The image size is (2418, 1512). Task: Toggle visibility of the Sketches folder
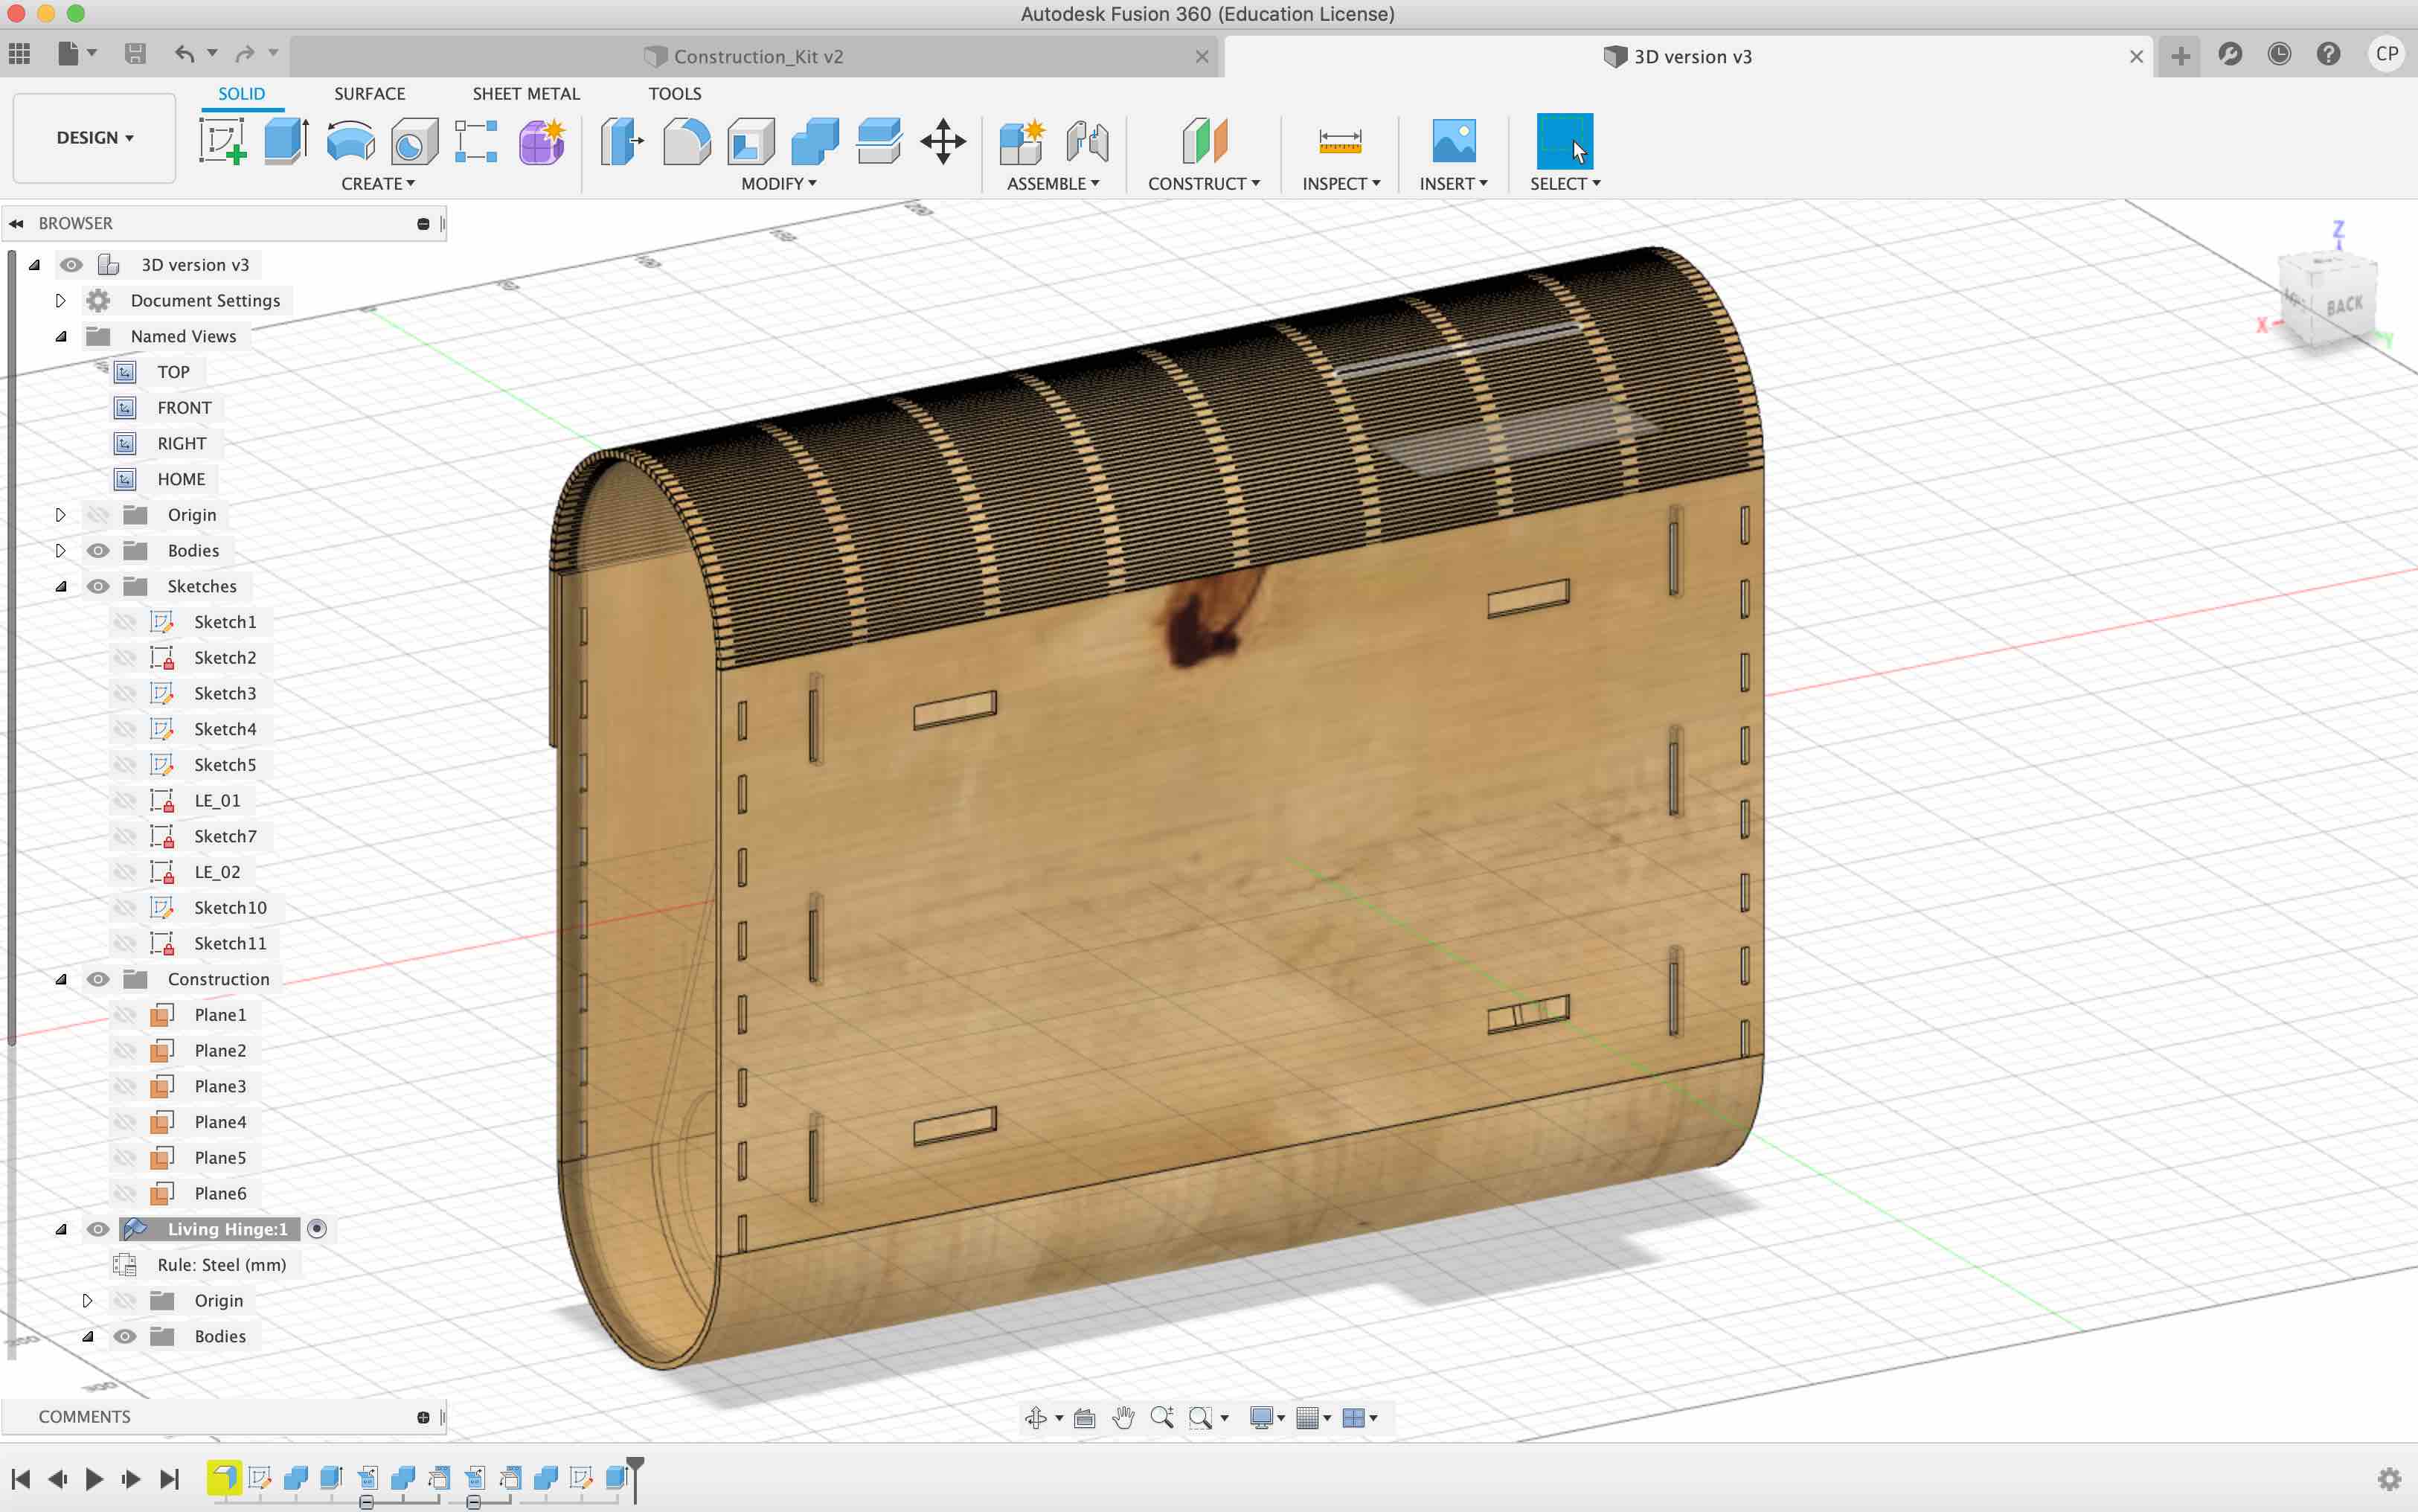click(x=98, y=586)
